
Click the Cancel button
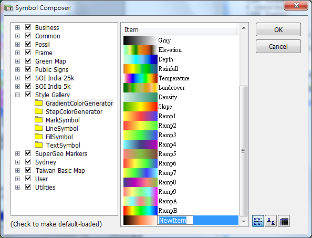[x=278, y=46]
